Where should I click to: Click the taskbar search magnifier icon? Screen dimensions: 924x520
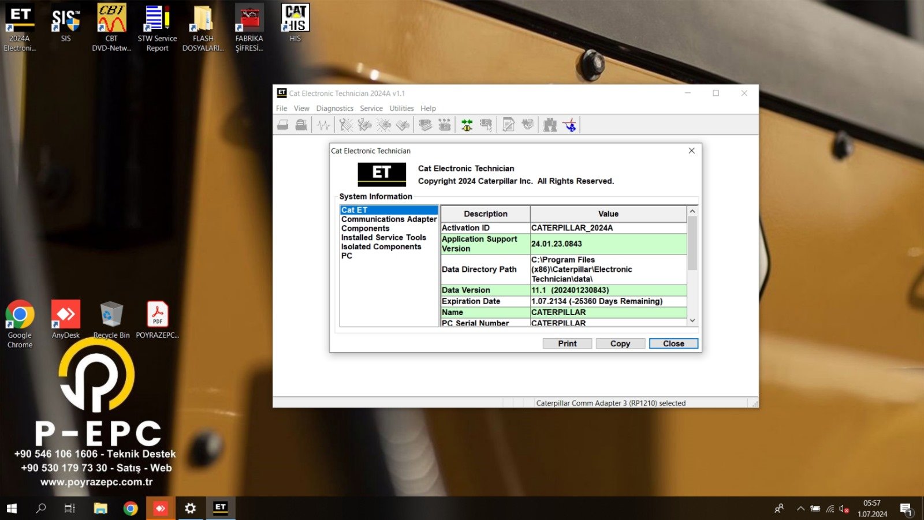[41, 508]
